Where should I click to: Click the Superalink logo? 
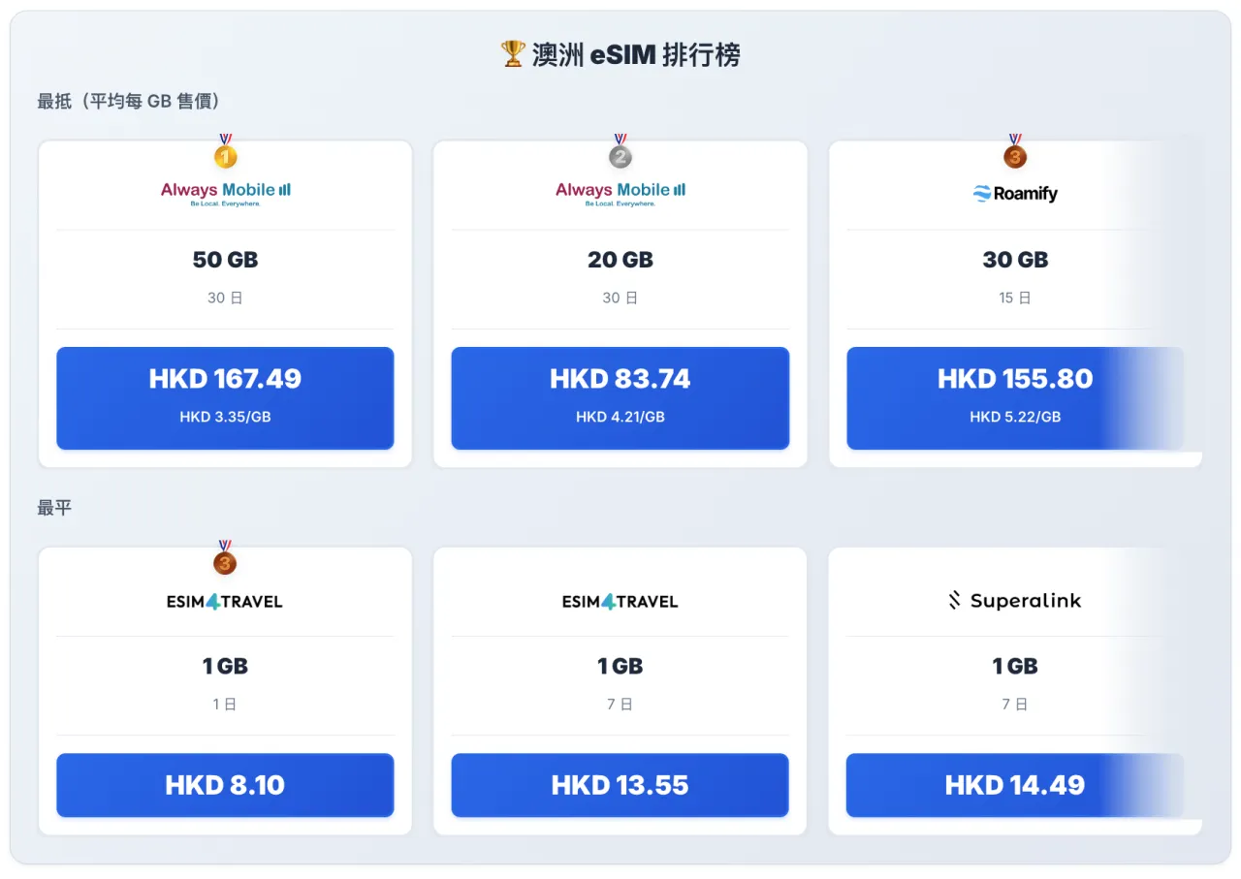tap(1015, 601)
